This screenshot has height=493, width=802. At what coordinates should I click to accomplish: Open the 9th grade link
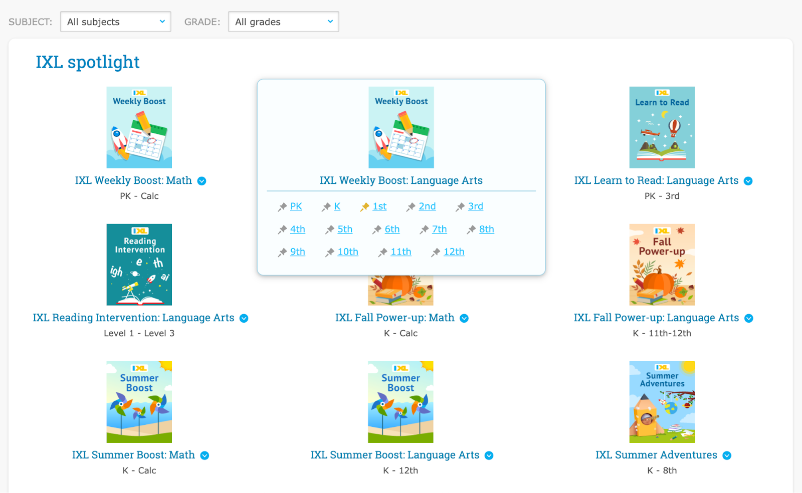click(x=298, y=252)
